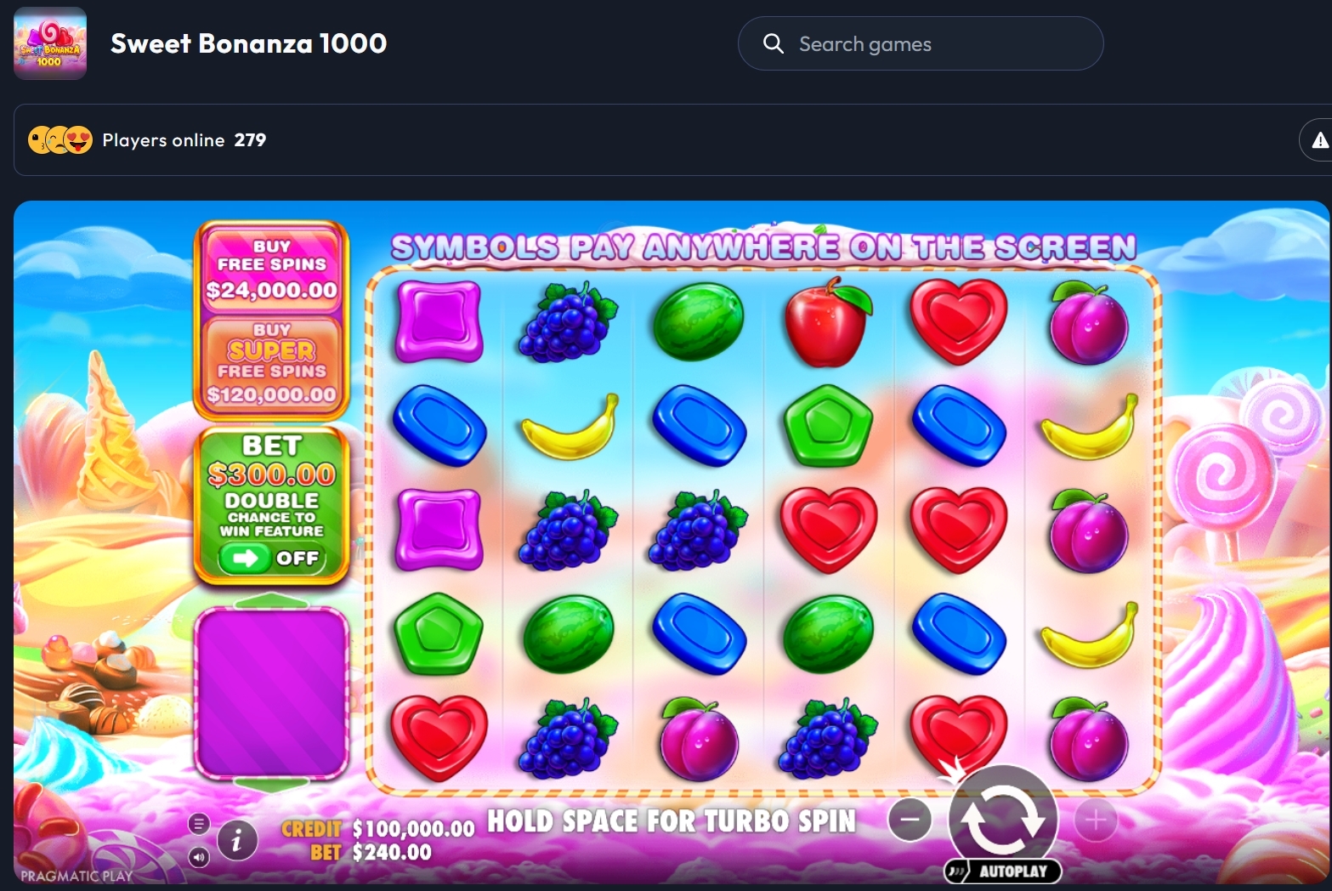Click the players online emoji faces
The image size is (1332, 891).
tap(60, 140)
